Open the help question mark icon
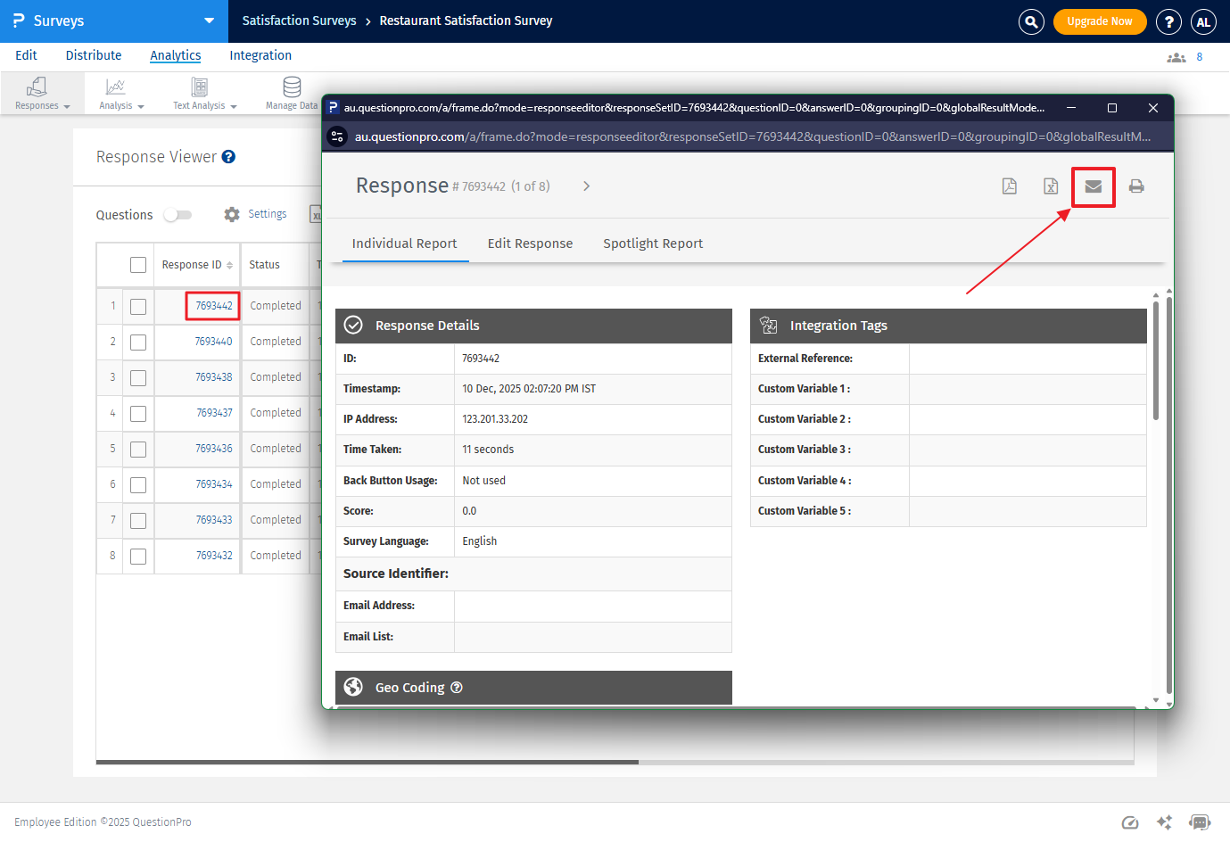 point(1168,21)
